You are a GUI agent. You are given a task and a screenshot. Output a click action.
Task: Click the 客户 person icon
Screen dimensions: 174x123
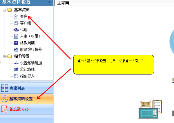pos(16,17)
